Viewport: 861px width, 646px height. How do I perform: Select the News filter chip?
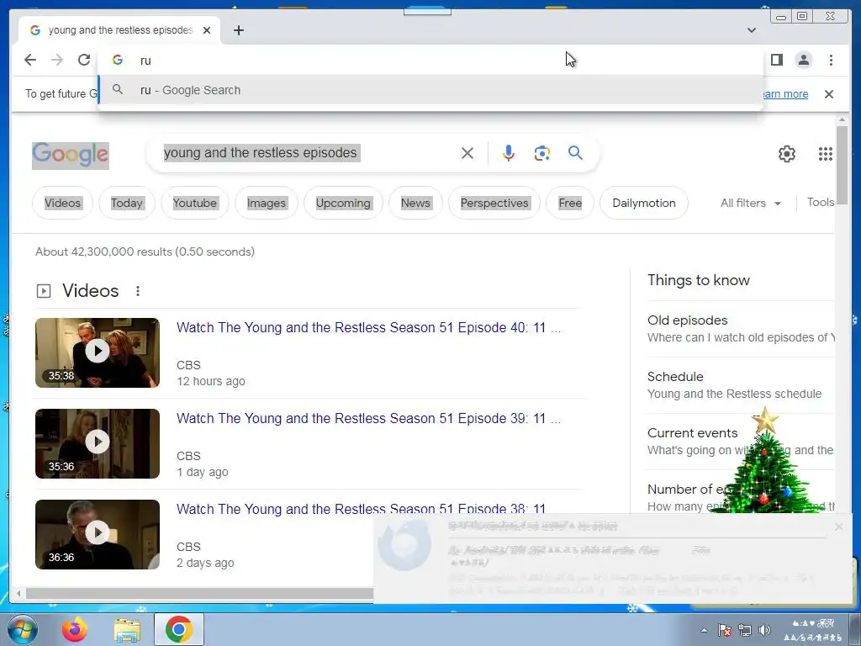pyautogui.click(x=415, y=203)
